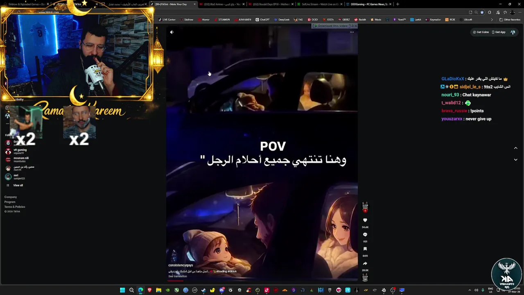The image size is (524, 295).
Task: Click the Get Coins button
Action: (481, 32)
